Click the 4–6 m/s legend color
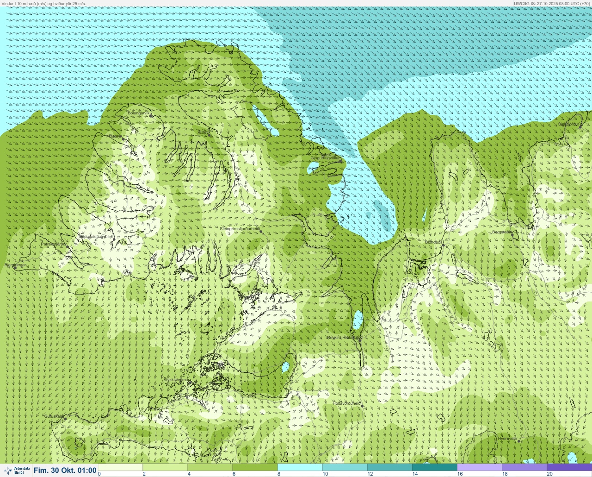The height and width of the screenshot is (477, 592). pos(210,467)
